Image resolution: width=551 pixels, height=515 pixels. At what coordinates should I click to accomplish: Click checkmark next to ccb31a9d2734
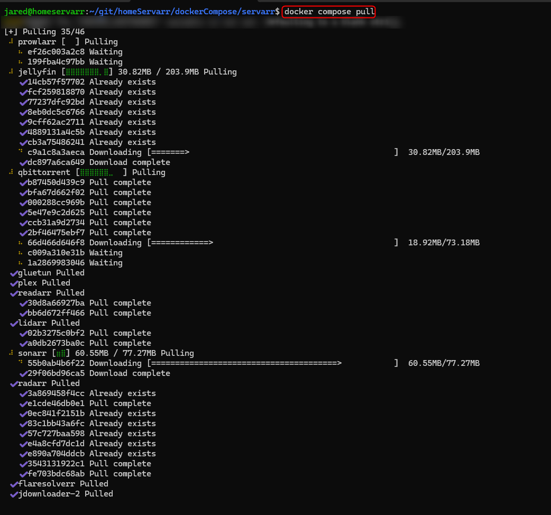[24, 223]
